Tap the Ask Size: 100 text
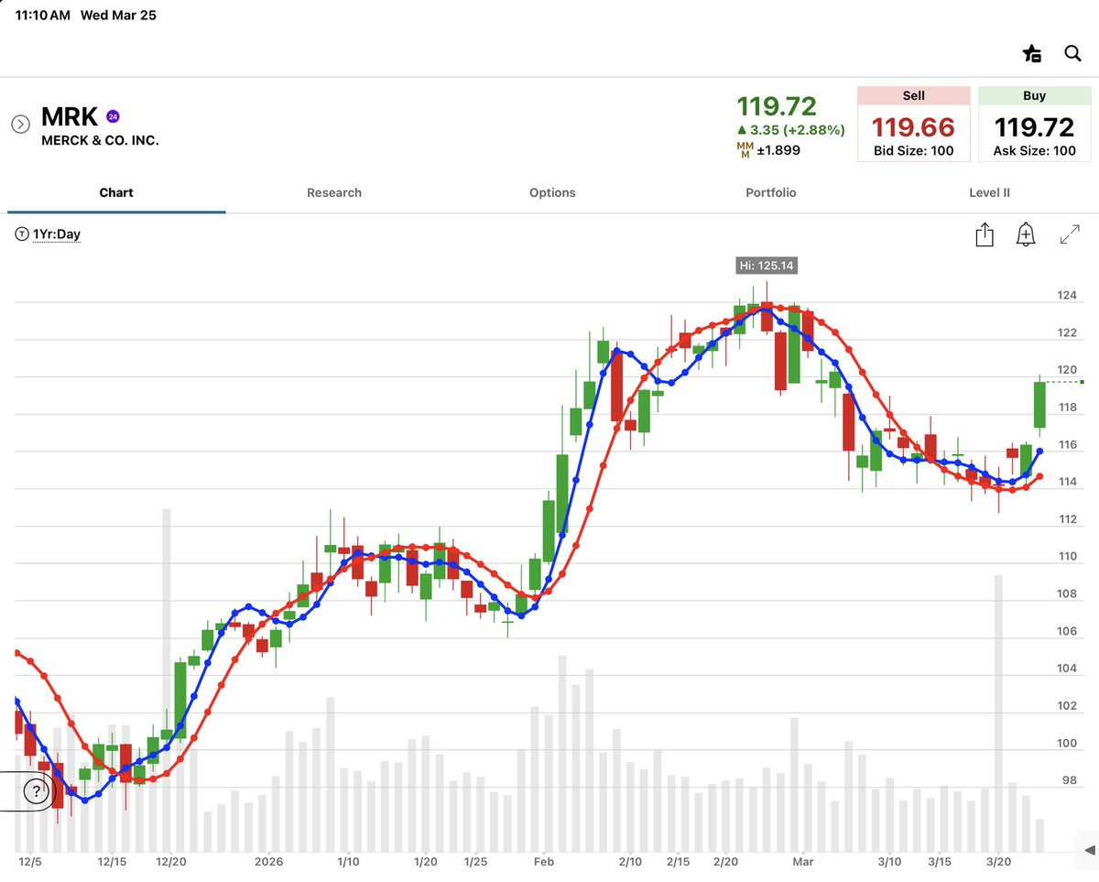This screenshot has width=1099, height=882. click(1034, 150)
